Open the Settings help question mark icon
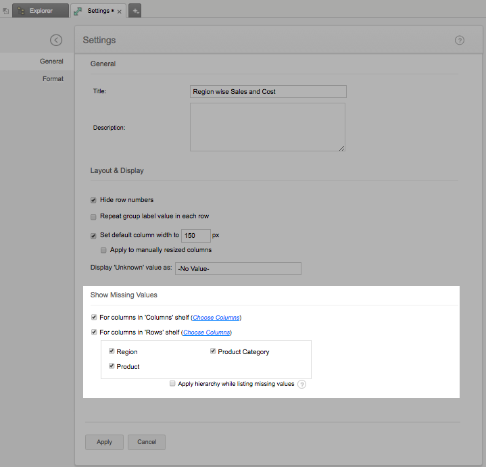 [460, 41]
